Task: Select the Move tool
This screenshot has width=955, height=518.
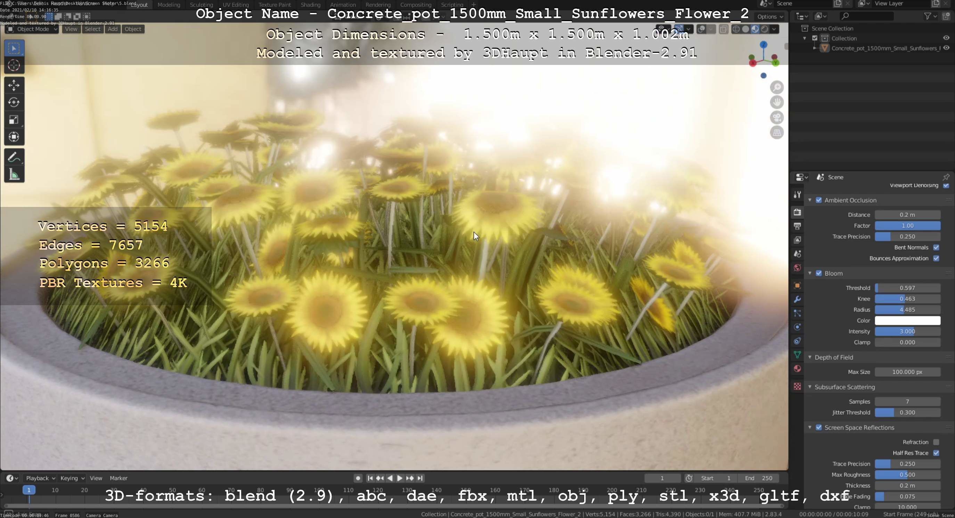Action: pyautogui.click(x=14, y=85)
